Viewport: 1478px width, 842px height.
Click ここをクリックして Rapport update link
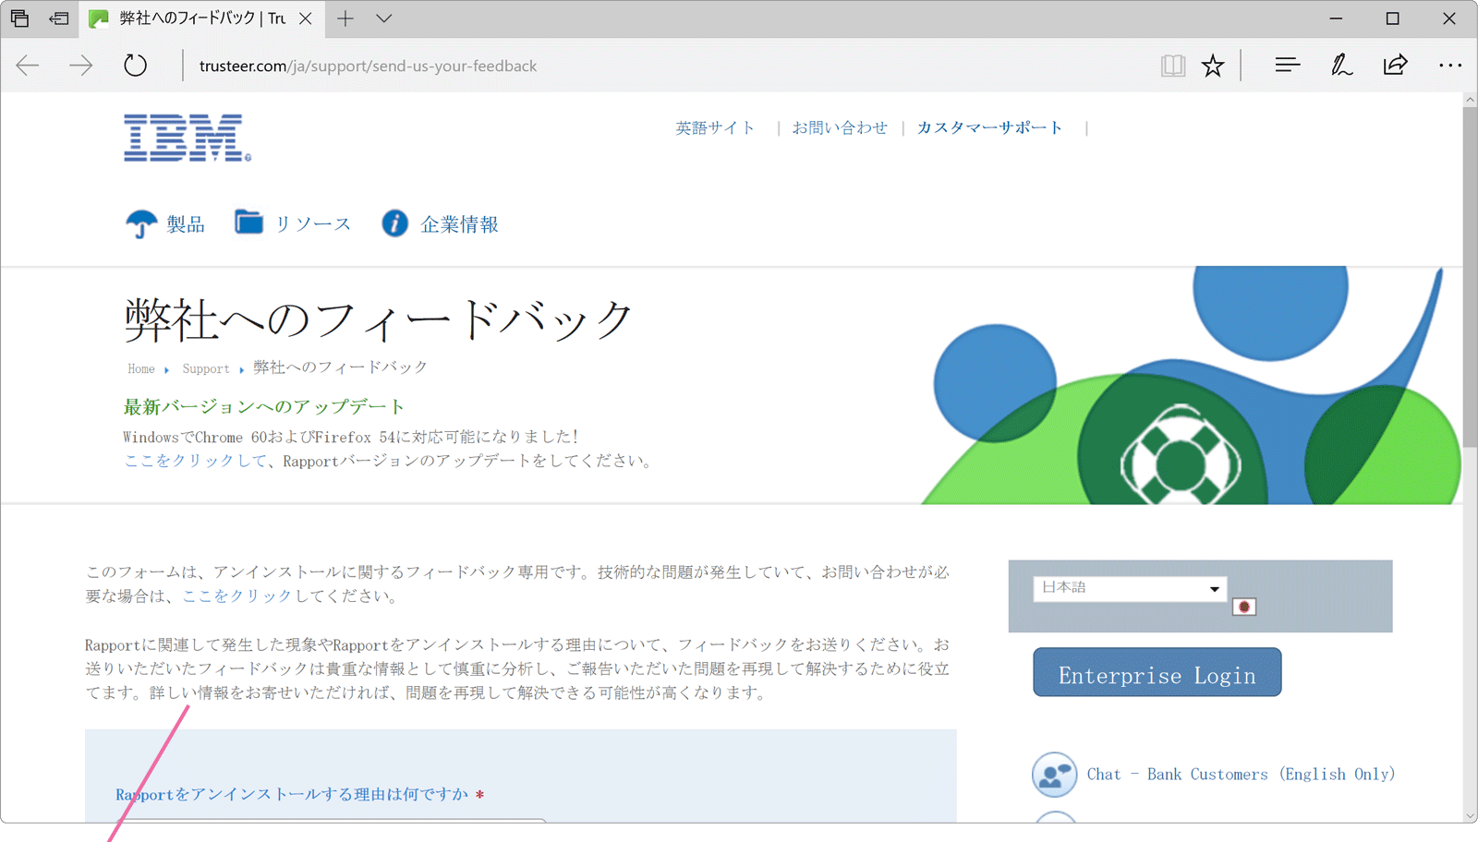[195, 460]
